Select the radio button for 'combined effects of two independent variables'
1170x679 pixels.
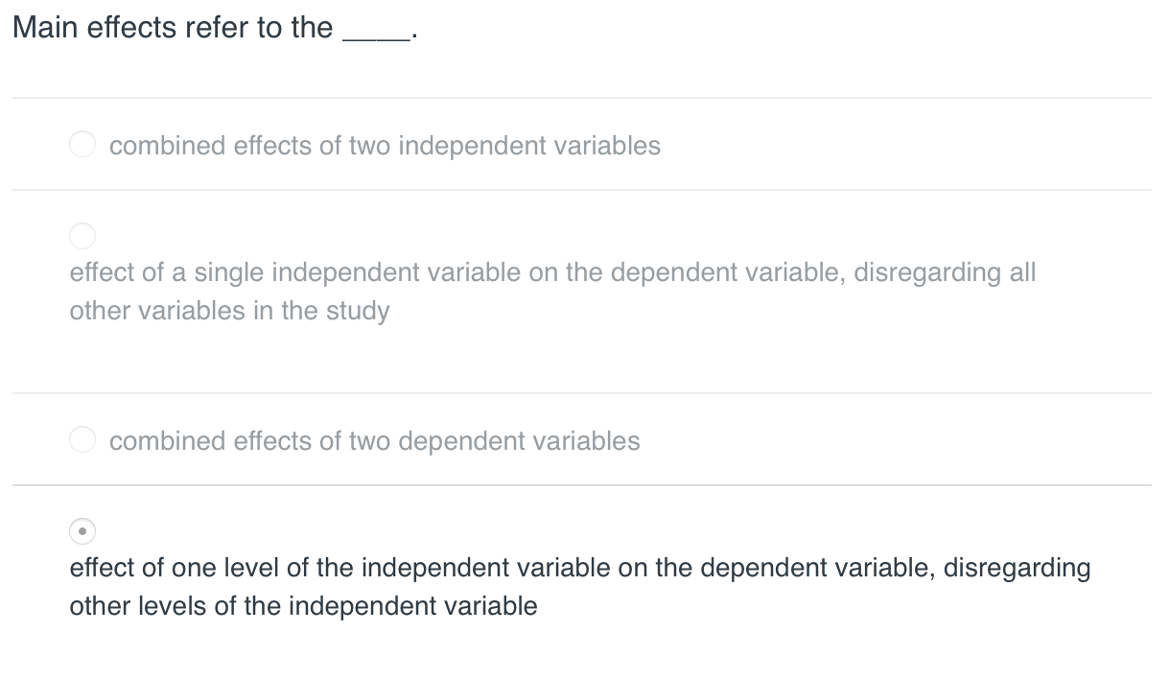(82, 144)
